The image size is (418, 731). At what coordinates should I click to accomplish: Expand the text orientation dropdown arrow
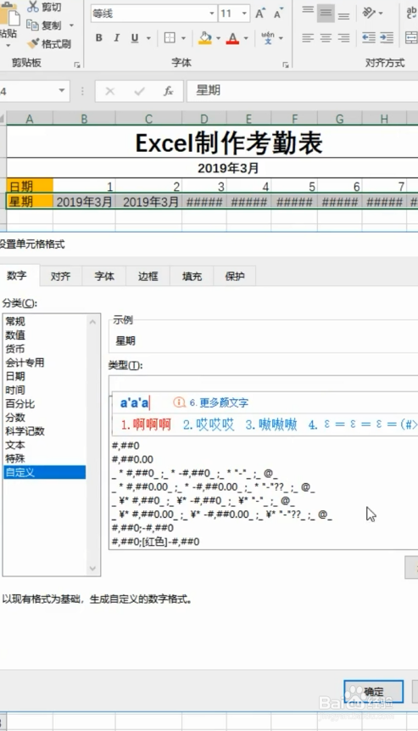(381, 13)
